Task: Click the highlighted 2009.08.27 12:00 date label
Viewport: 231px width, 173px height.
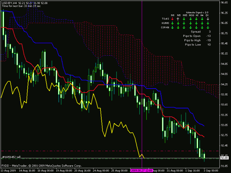Action: (142, 170)
